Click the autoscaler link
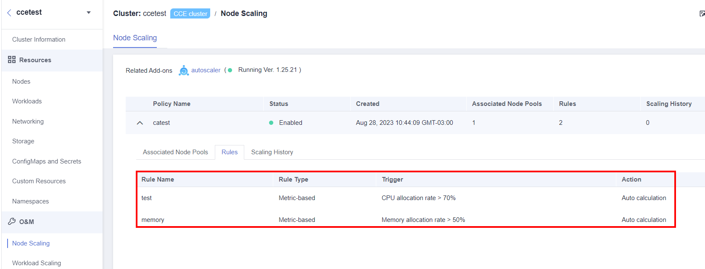The width and height of the screenshot is (705, 269). [x=206, y=70]
